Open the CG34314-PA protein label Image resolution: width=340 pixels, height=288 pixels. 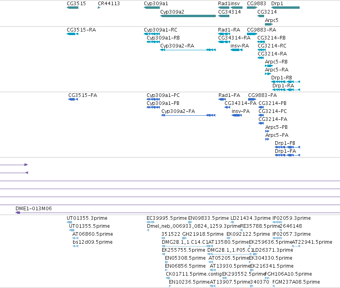coord(241,103)
